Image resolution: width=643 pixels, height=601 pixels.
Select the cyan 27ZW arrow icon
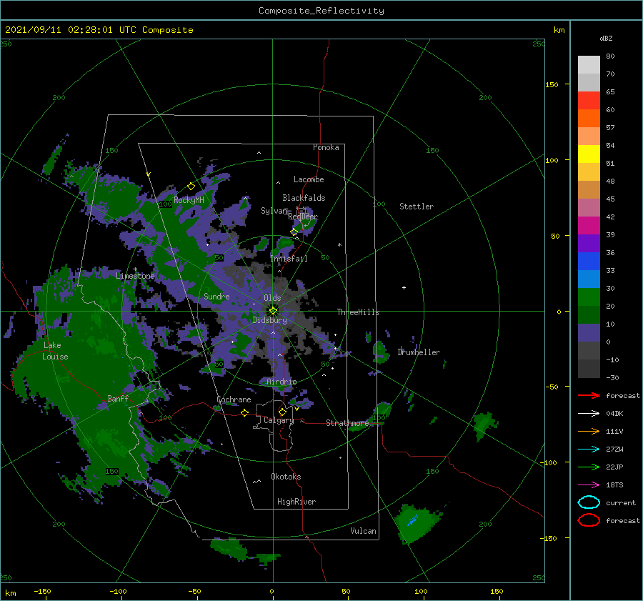[x=589, y=449]
